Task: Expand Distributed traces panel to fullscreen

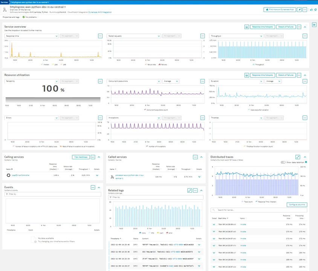Action: [x=297, y=157]
